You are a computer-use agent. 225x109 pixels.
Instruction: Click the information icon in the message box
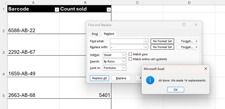coord(150,80)
